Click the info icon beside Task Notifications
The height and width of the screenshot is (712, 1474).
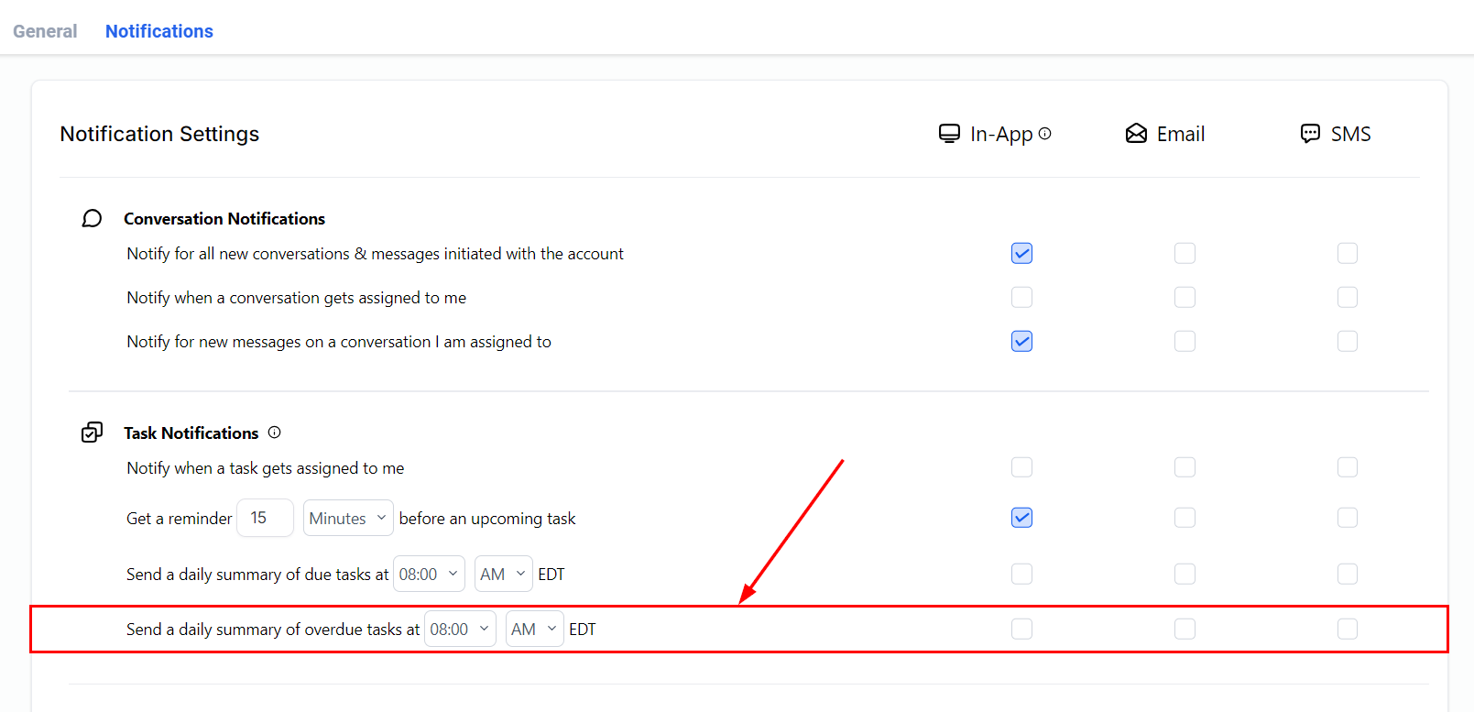[274, 433]
